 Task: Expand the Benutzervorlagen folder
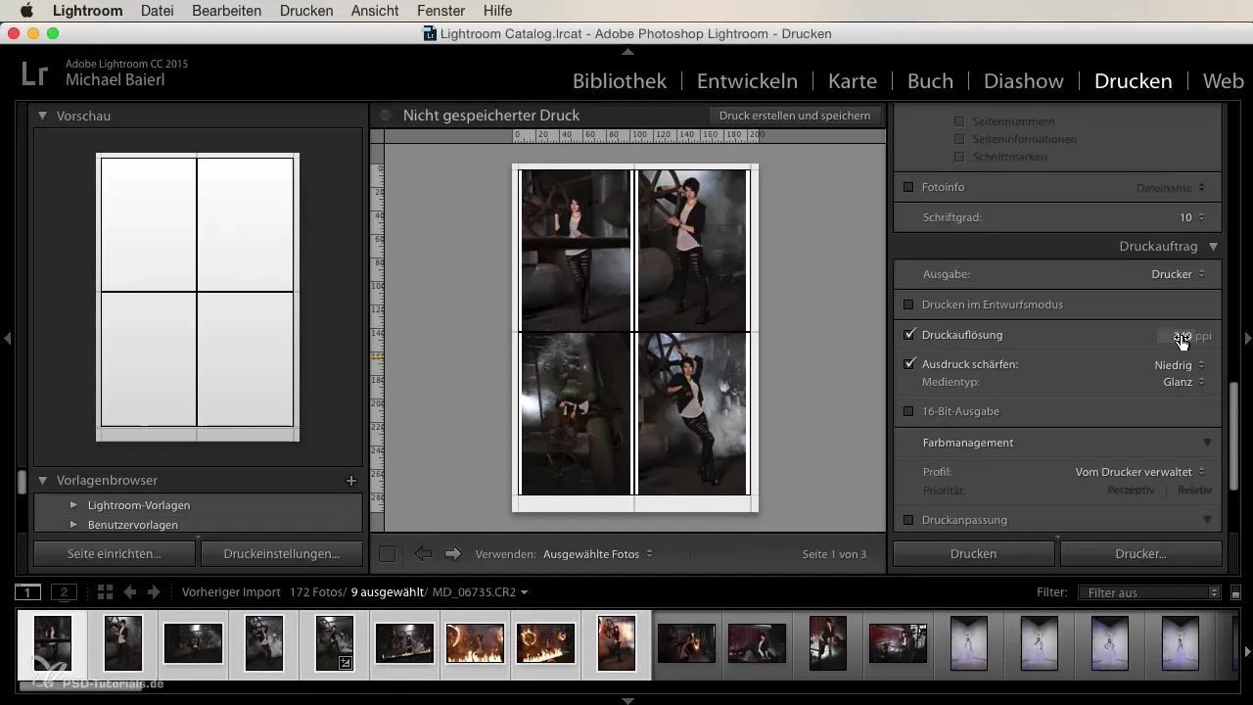click(x=73, y=525)
